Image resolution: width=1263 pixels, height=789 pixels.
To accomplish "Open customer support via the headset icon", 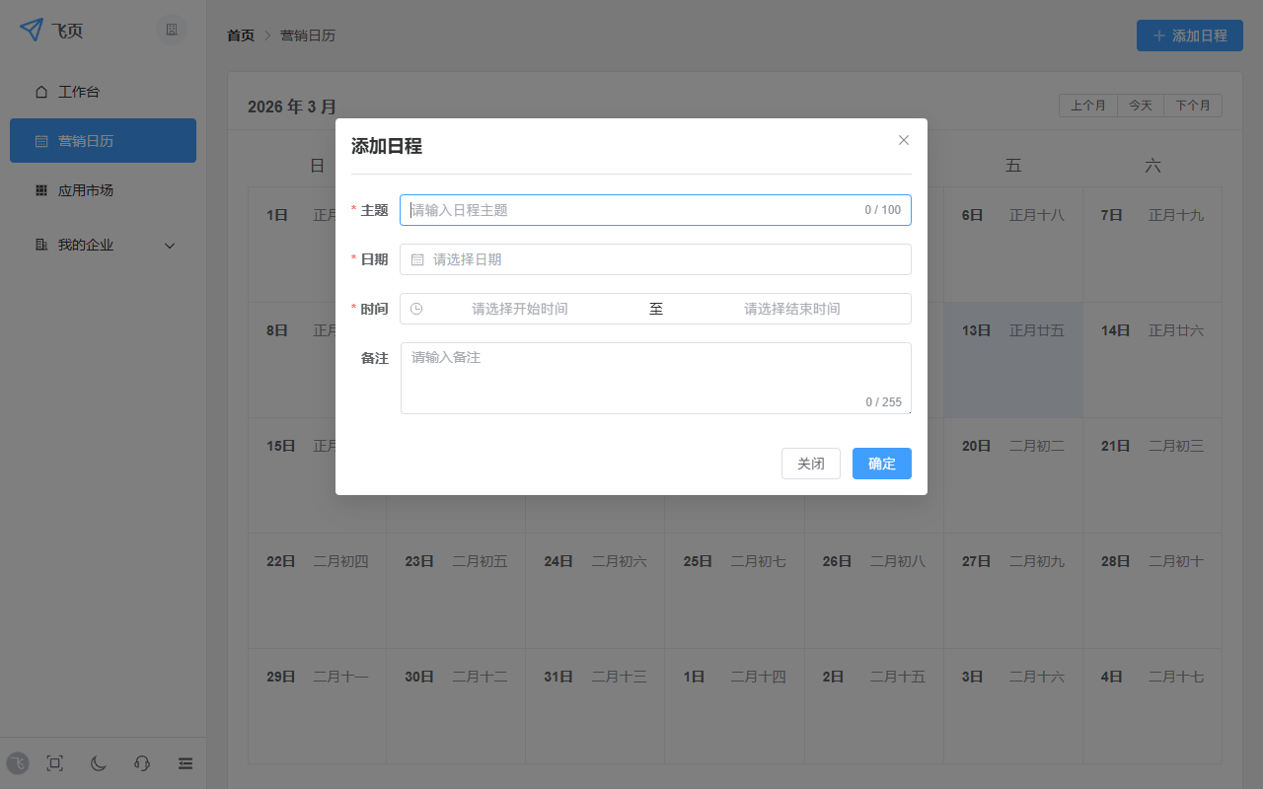I will [142, 762].
